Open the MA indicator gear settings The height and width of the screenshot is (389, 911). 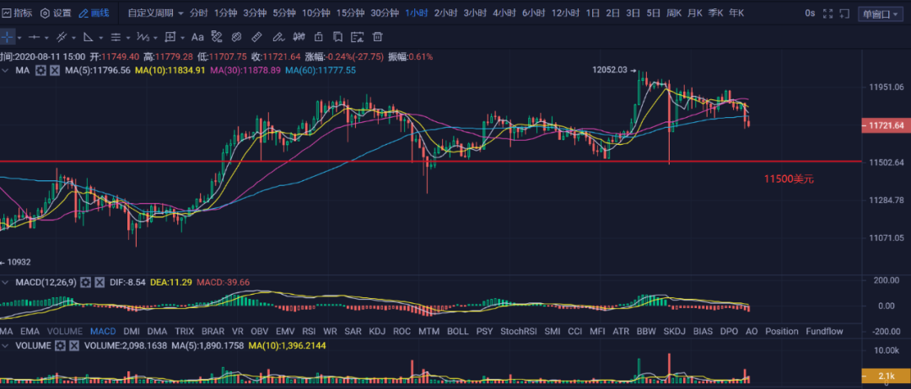click(40, 71)
